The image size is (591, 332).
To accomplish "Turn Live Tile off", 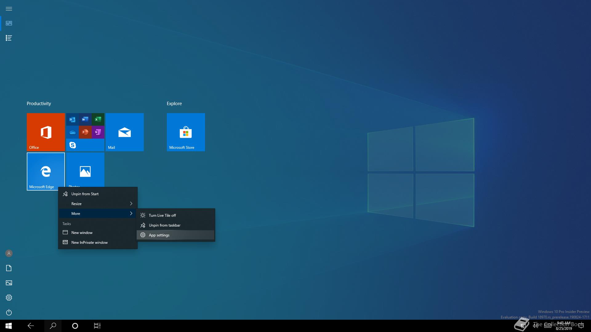I will [x=162, y=215].
